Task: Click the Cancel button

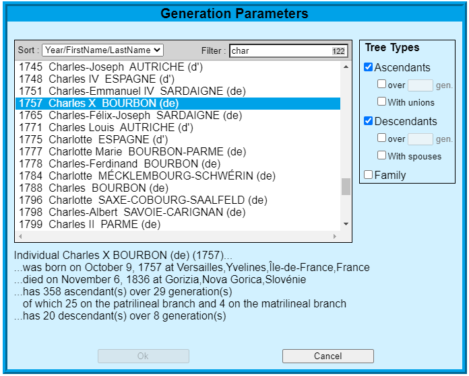Action: pos(328,356)
